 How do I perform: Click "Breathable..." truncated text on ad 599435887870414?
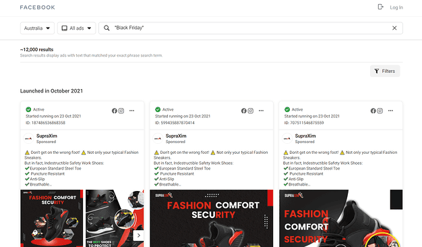tap(170, 184)
